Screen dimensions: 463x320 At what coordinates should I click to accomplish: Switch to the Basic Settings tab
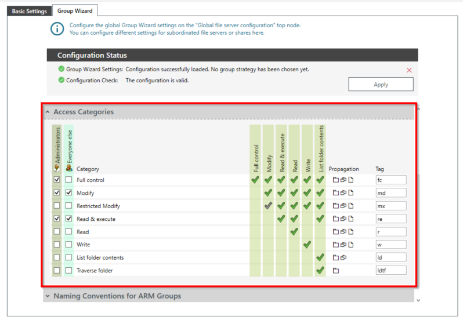point(30,11)
